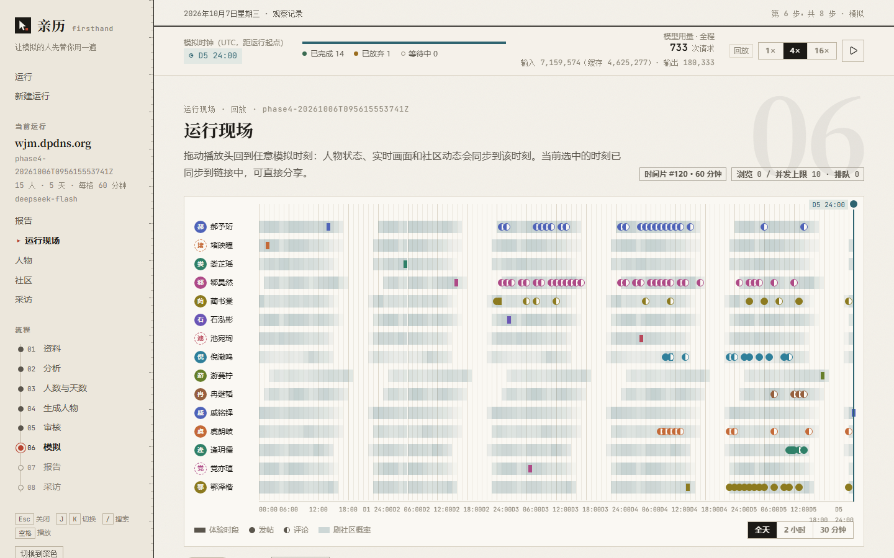The image size is (894, 558).
Task: Click the 切换到深色 theme button
Action: (39, 552)
